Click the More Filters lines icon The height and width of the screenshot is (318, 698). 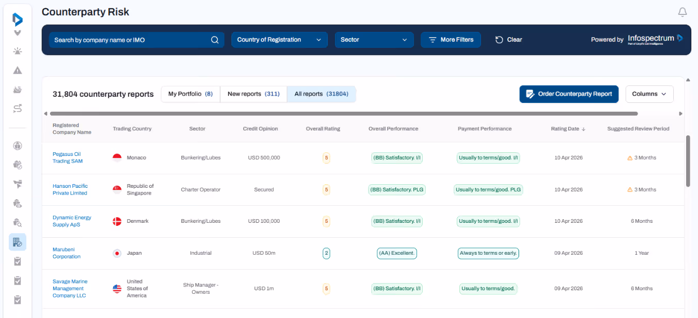click(433, 40)
